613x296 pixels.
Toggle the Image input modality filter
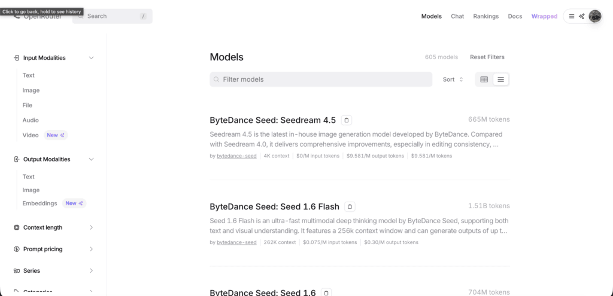31,90
